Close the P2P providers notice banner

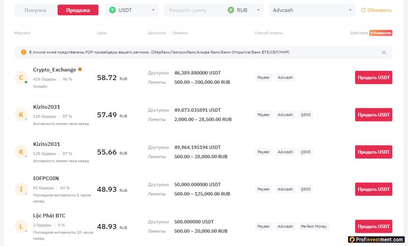(384, 52)
